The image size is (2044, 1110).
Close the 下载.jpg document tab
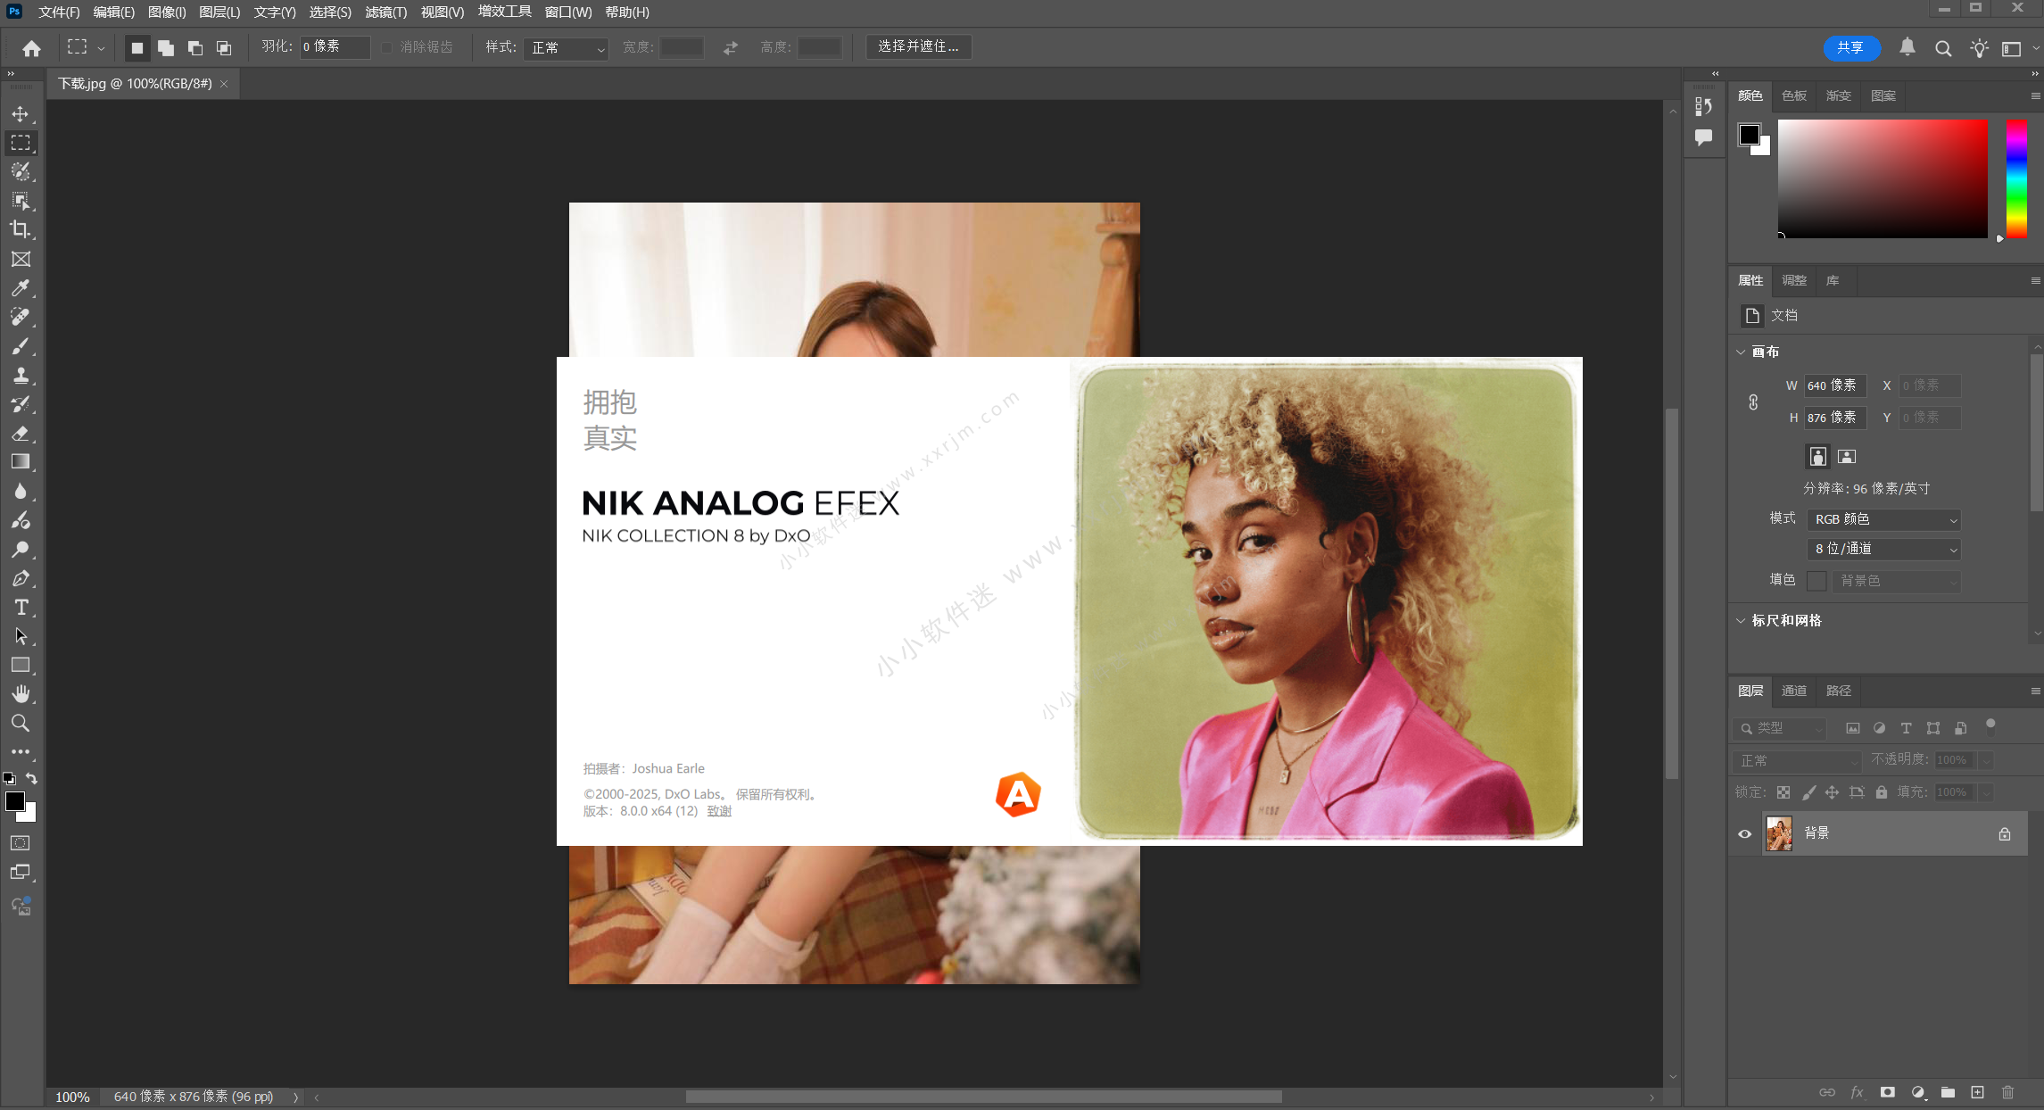(x=224, y=84)
